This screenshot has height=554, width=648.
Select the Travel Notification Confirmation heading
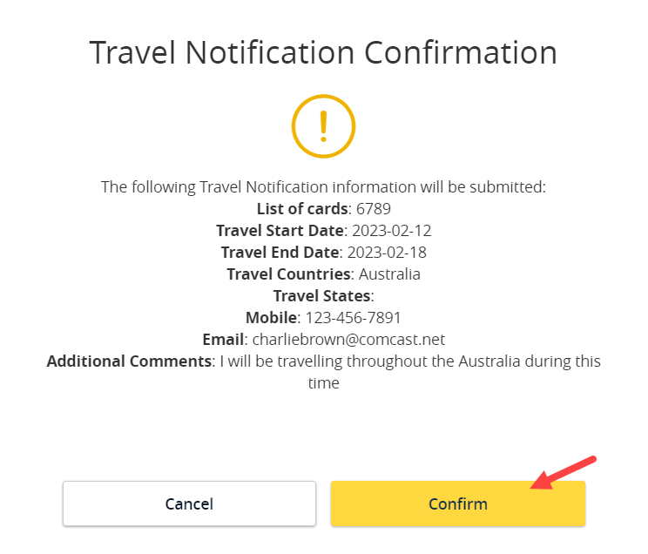(324, 52)
